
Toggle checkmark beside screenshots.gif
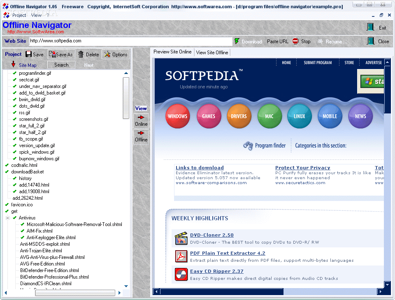(x=15, y=119)
